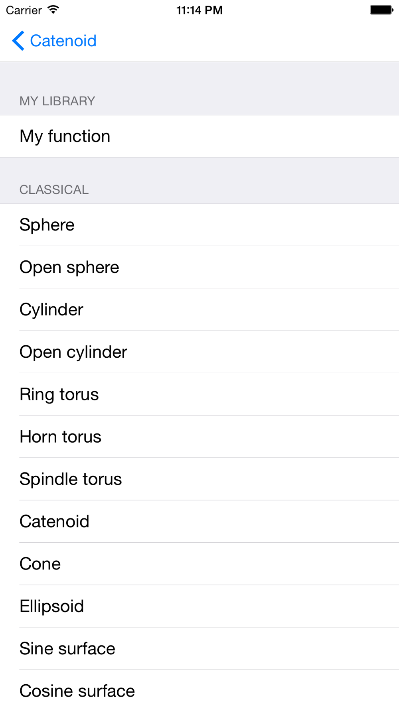Viewport: 399px width, 709px height.
Task: Tap the battery icon in status bar
Action: (x=381, y=10)
